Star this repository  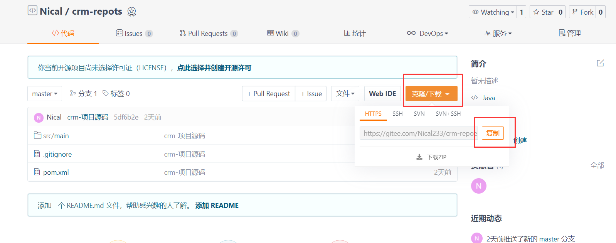543,12
